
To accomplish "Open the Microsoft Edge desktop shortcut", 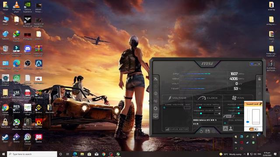I will 17,65.
